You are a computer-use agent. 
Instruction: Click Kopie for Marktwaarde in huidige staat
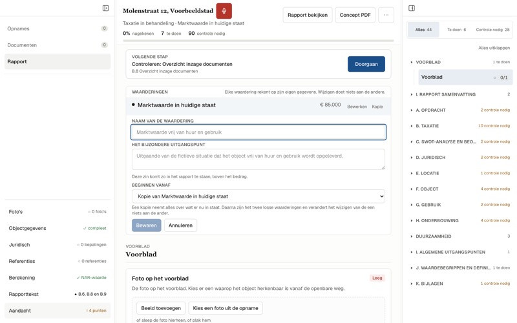click(x=377, y=107)
